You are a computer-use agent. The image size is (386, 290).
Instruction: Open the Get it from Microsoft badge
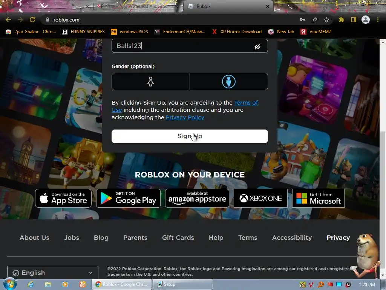coord(318,198)
